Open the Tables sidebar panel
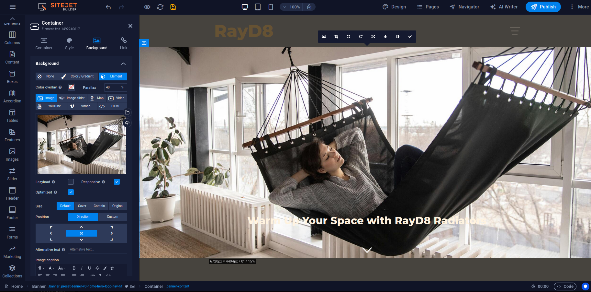This screenshot has height=292, width=591. (x=12, y=116)
